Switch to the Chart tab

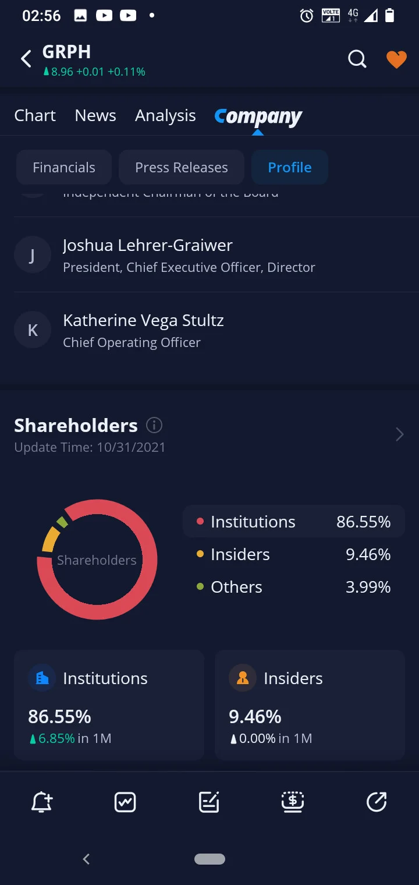point(35,115)
